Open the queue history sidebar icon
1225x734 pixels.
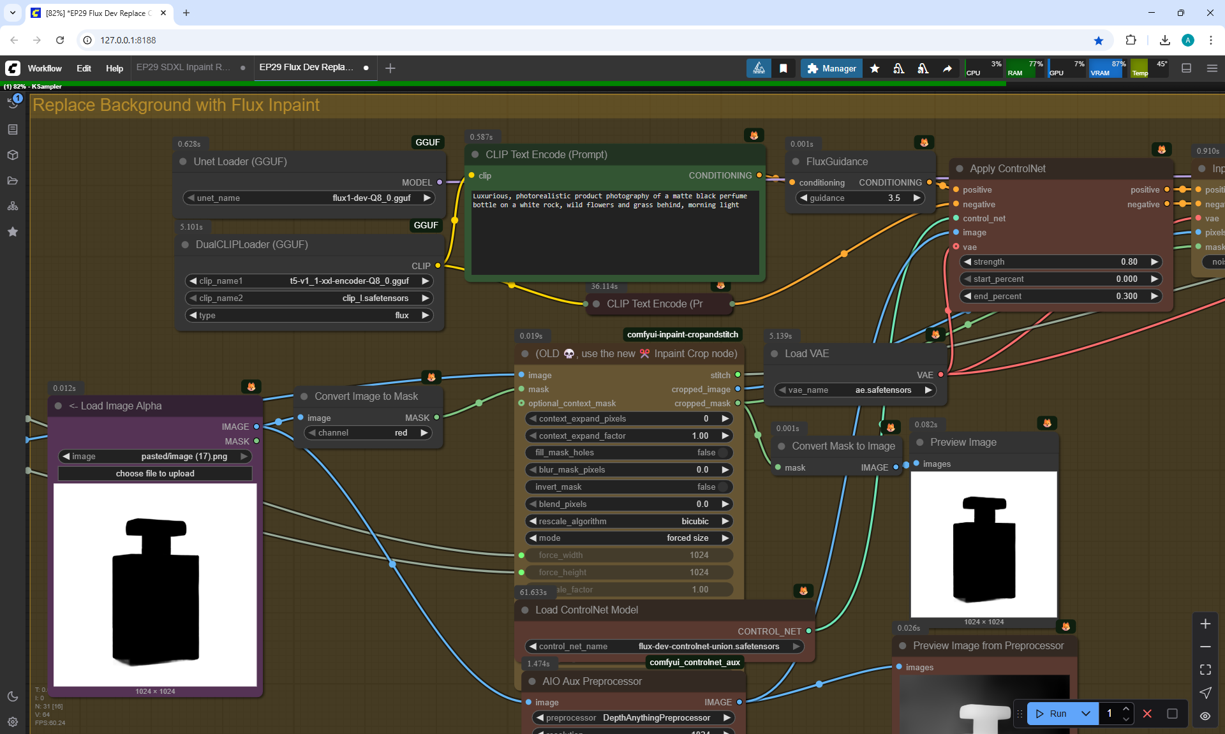(x=13, y=103)
